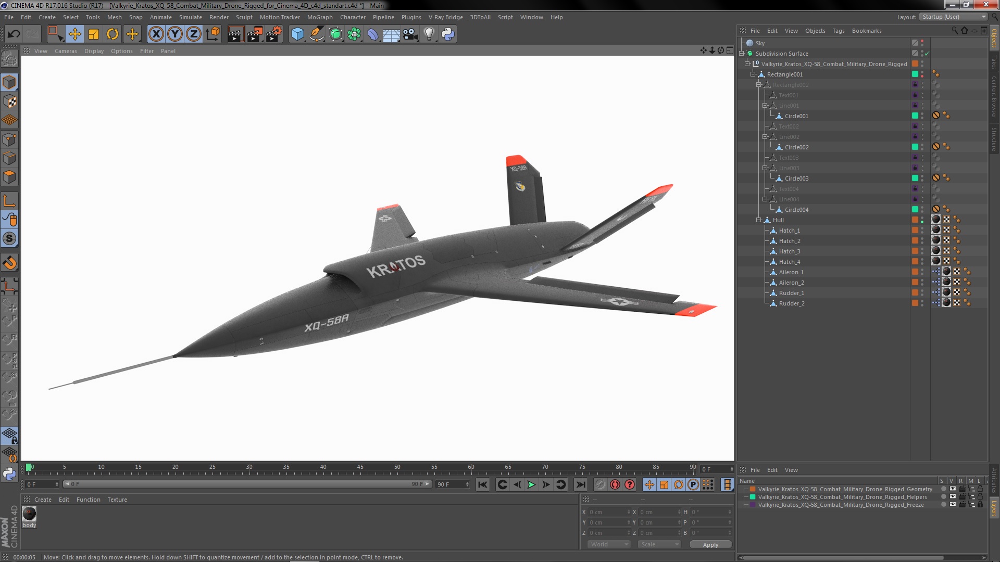The image size is (1000, 562).
Task: Toggle Subdivision Surface enable checkmark
Action: [x=927, y=54]
